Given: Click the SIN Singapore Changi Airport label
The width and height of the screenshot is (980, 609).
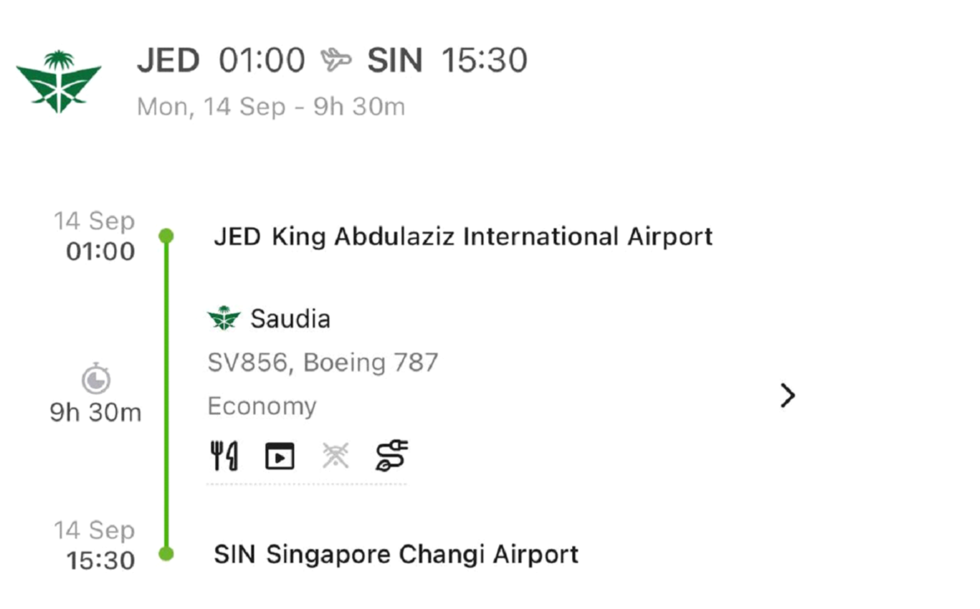Looking at the screenshot, I should 396,555.
